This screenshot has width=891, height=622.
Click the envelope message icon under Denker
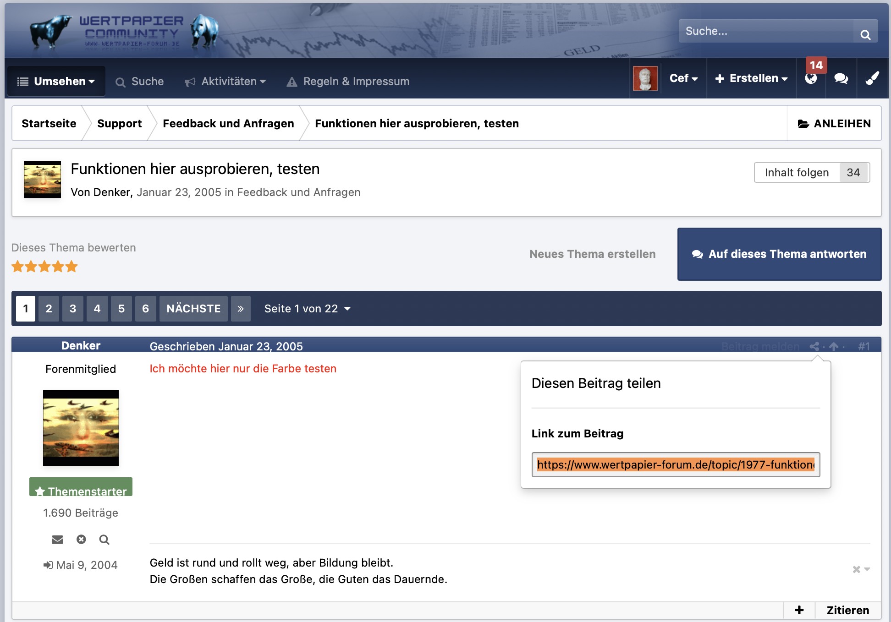pyautogui.click(x=57, y=540)
